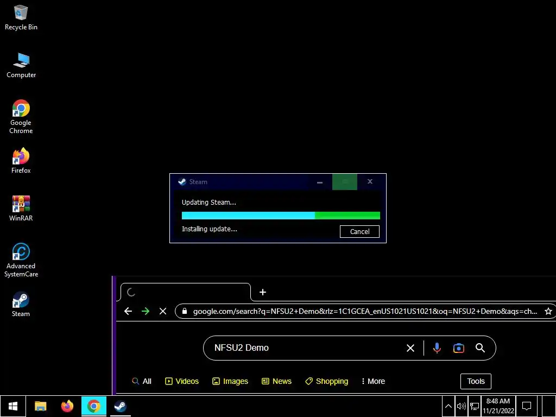Click the Steam logo in the updater title bar
556x417 pixels.
[x=182, y=181]
